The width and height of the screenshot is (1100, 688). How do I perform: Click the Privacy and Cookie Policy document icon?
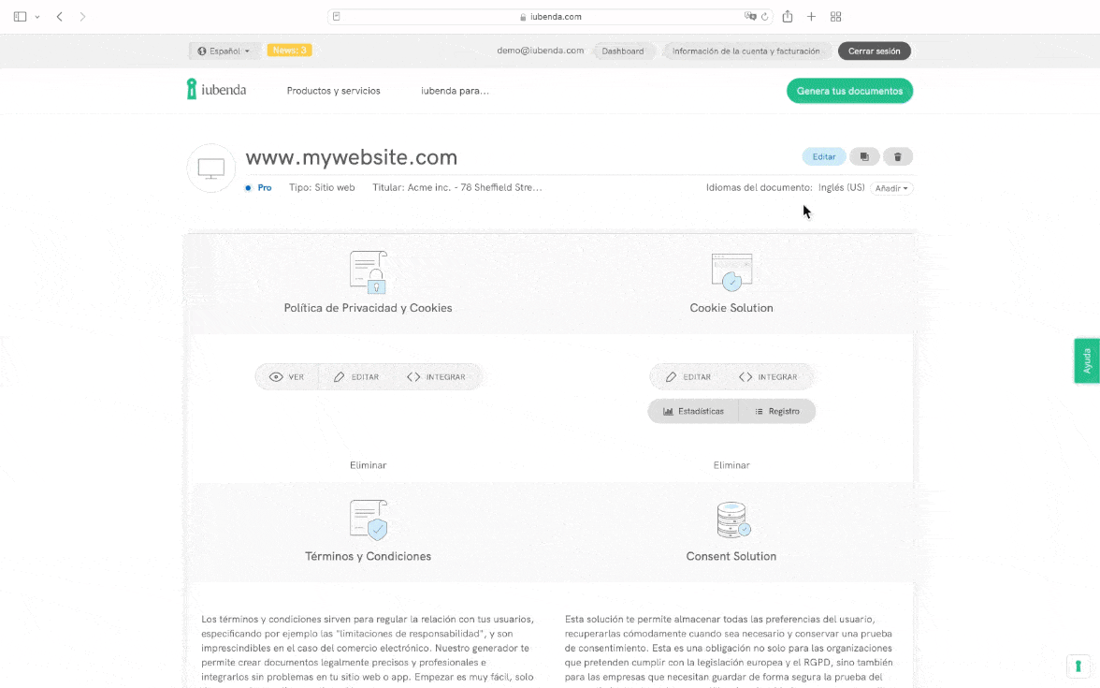(x=368, y=272)
